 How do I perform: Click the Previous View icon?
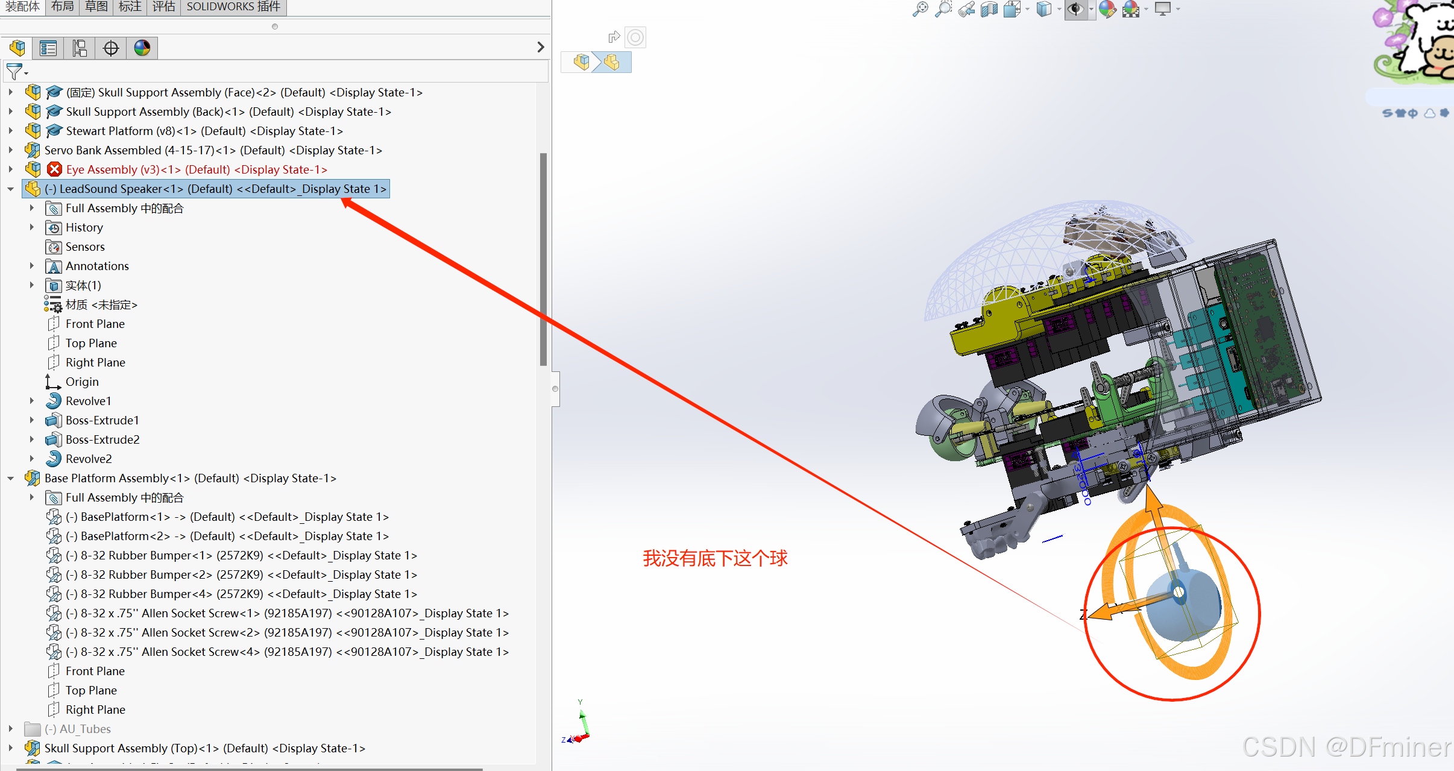point(966,9)
